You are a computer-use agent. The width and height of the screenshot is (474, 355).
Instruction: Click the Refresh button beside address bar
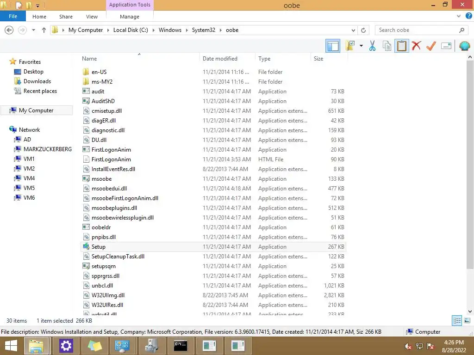point(363,30)
